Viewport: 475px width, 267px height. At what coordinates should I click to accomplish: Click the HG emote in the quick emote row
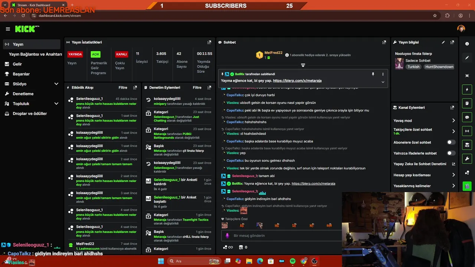[x=277, y=225]
